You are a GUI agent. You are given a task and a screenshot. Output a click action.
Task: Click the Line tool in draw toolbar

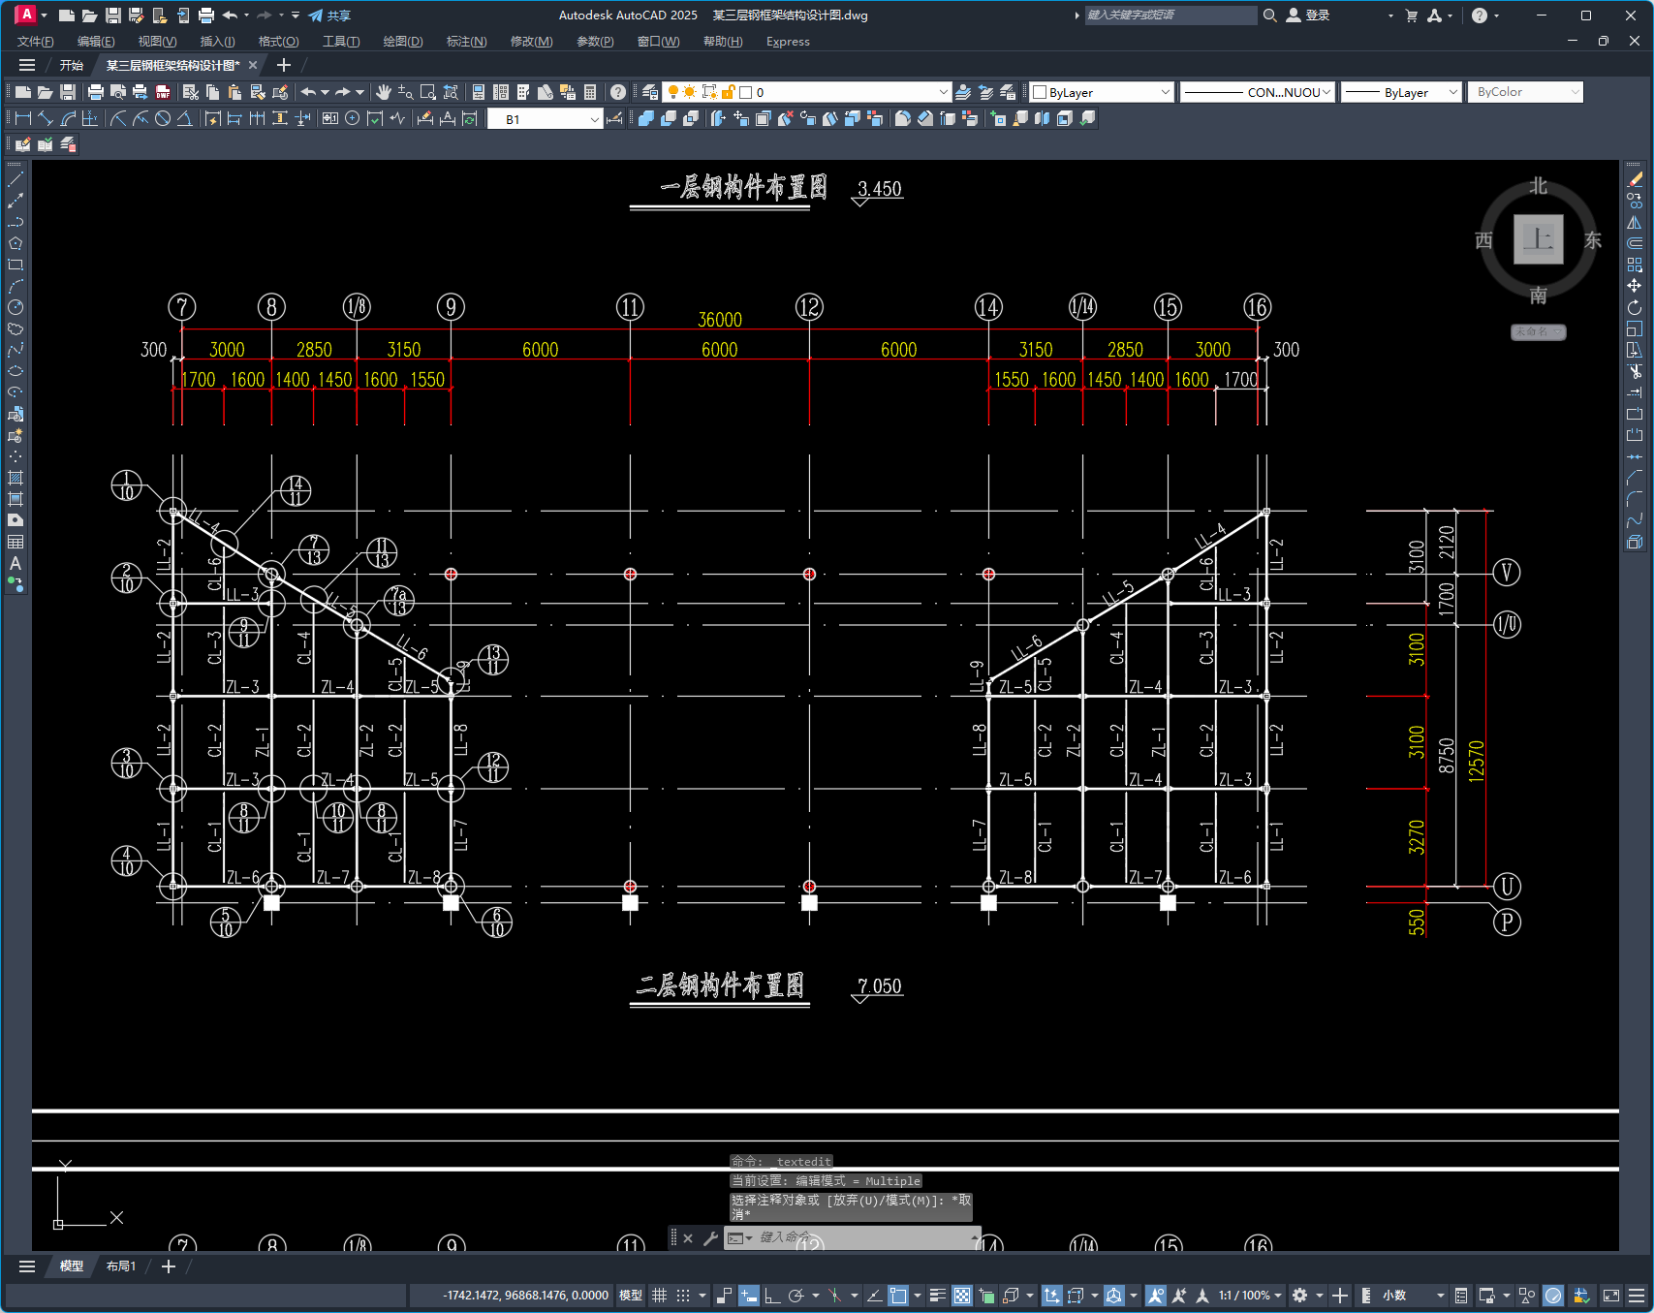click(x=16, y=179)
